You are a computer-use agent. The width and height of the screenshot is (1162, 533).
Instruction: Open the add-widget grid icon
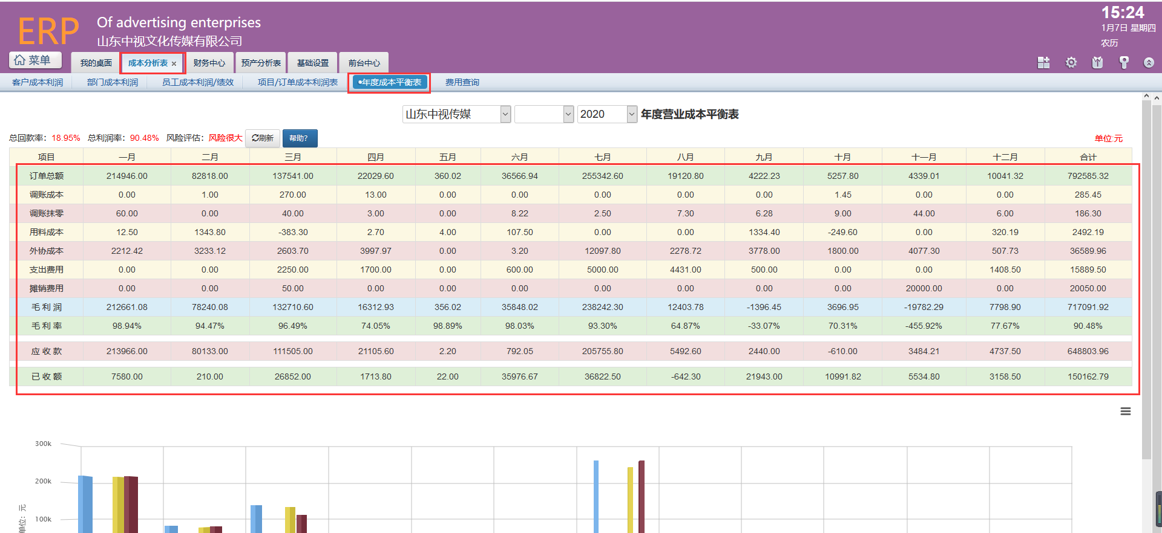click(x=1043, y=62)
